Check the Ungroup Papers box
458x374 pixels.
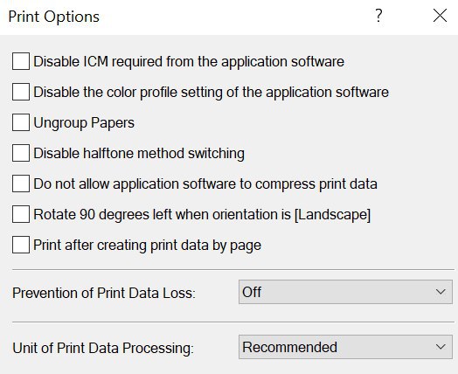tap(21, 122)
